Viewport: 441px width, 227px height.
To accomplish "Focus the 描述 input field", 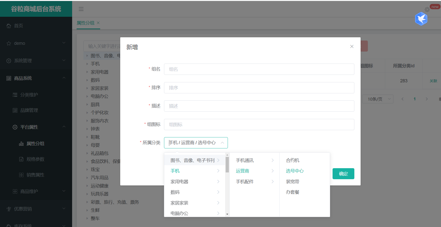I will 259,106.
